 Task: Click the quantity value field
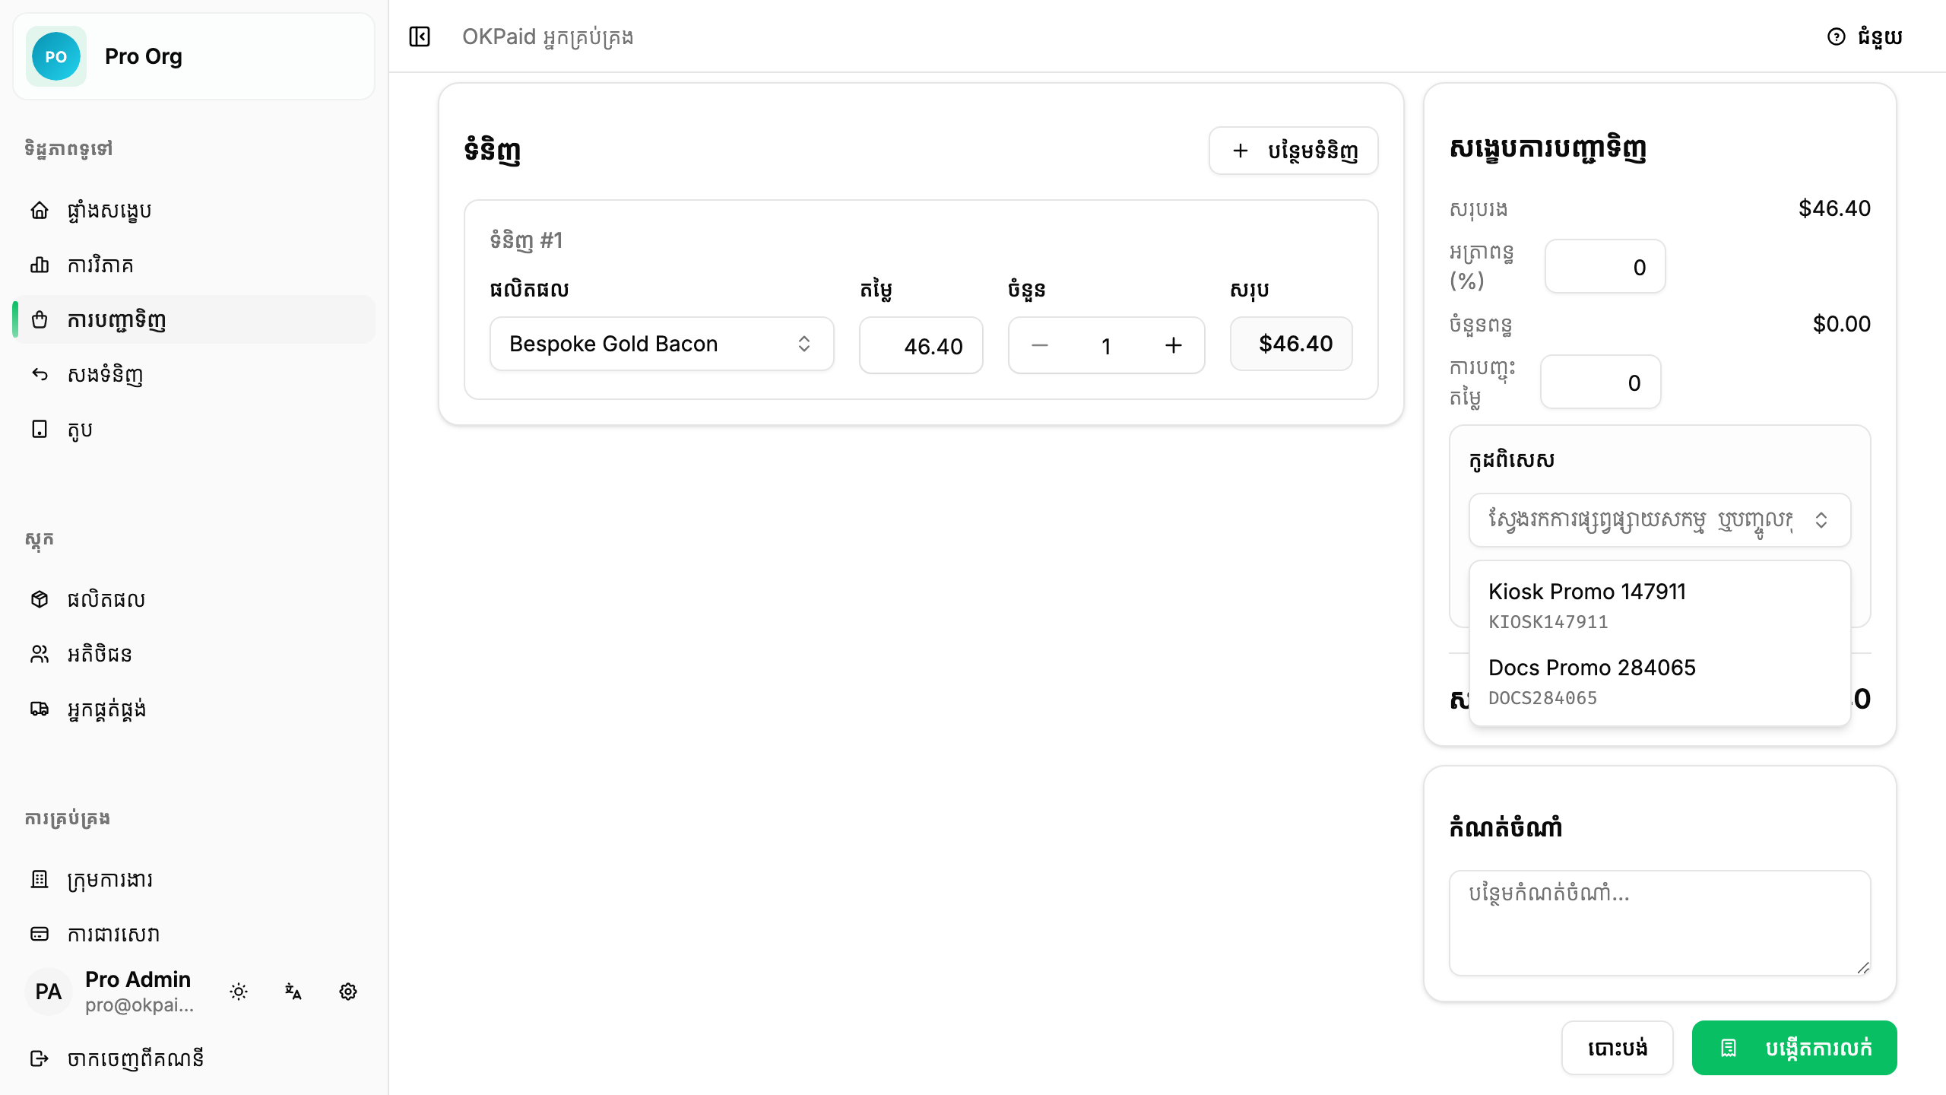pos(1106,345)
